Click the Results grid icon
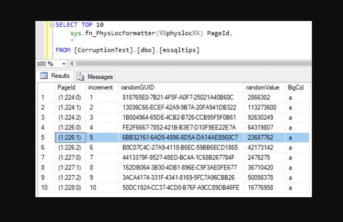 [44, 76]
